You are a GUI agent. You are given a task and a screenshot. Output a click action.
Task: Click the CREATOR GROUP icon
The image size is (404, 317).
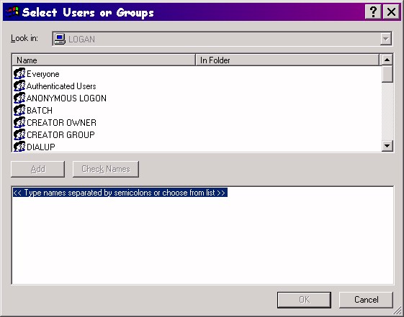19,134
